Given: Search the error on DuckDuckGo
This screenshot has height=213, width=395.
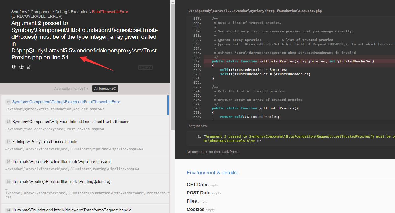Looking at the screenshot, I should point(21,66).
